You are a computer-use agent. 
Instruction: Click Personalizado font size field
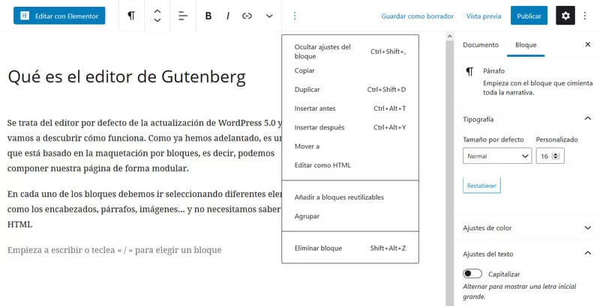point(550,156)
